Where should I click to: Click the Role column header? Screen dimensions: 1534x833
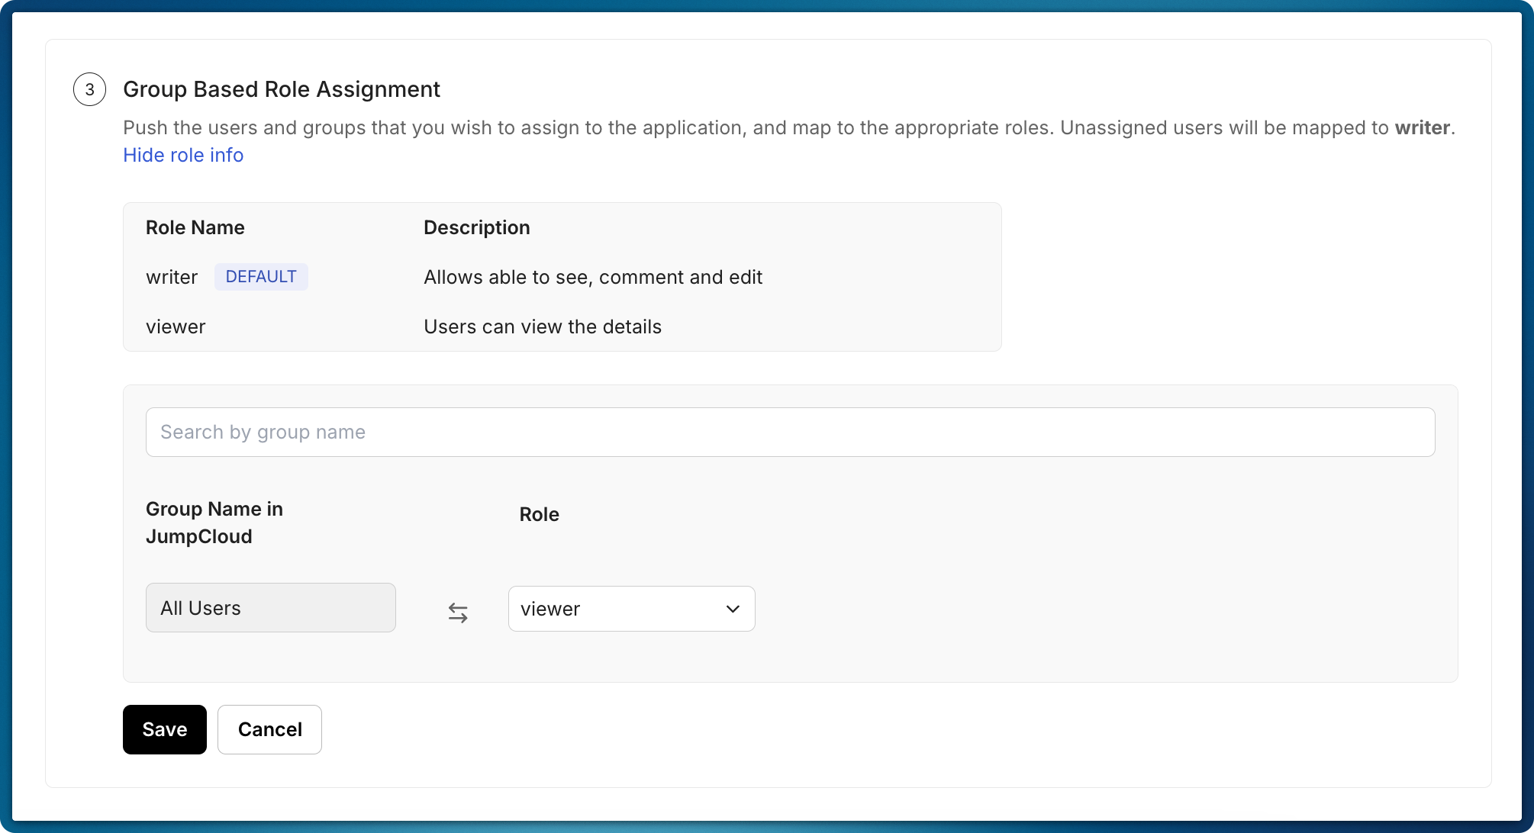(x=539, y=514)
